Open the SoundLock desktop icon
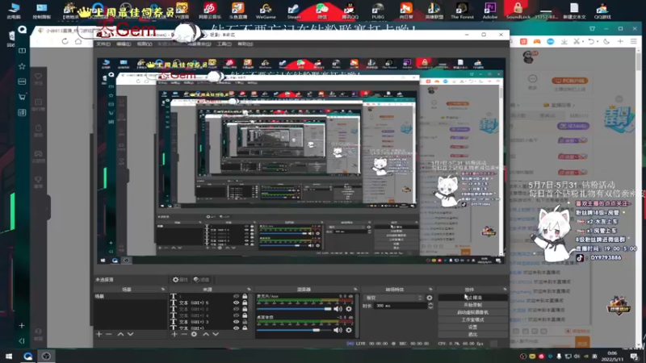Image resolution: width=646 pixels, height=363 pixels. pos(518,10)
